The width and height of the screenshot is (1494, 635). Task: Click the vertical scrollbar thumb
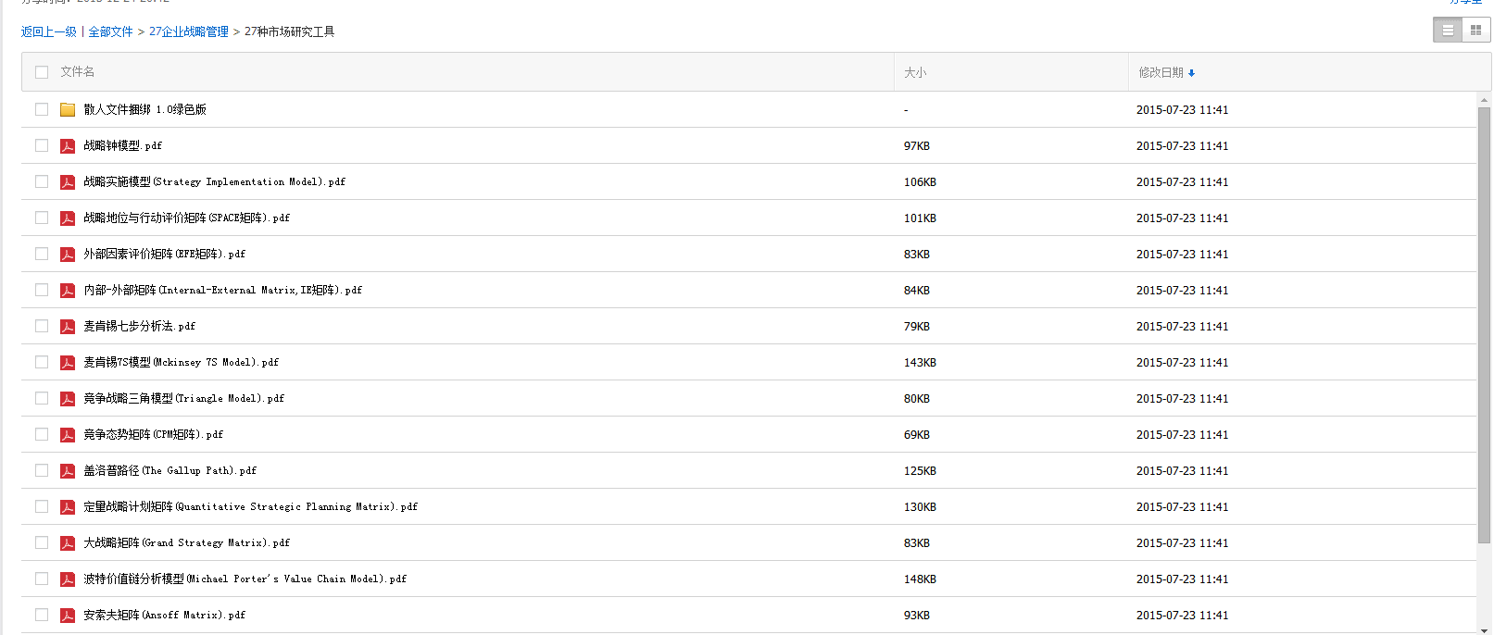[1484, 324]
